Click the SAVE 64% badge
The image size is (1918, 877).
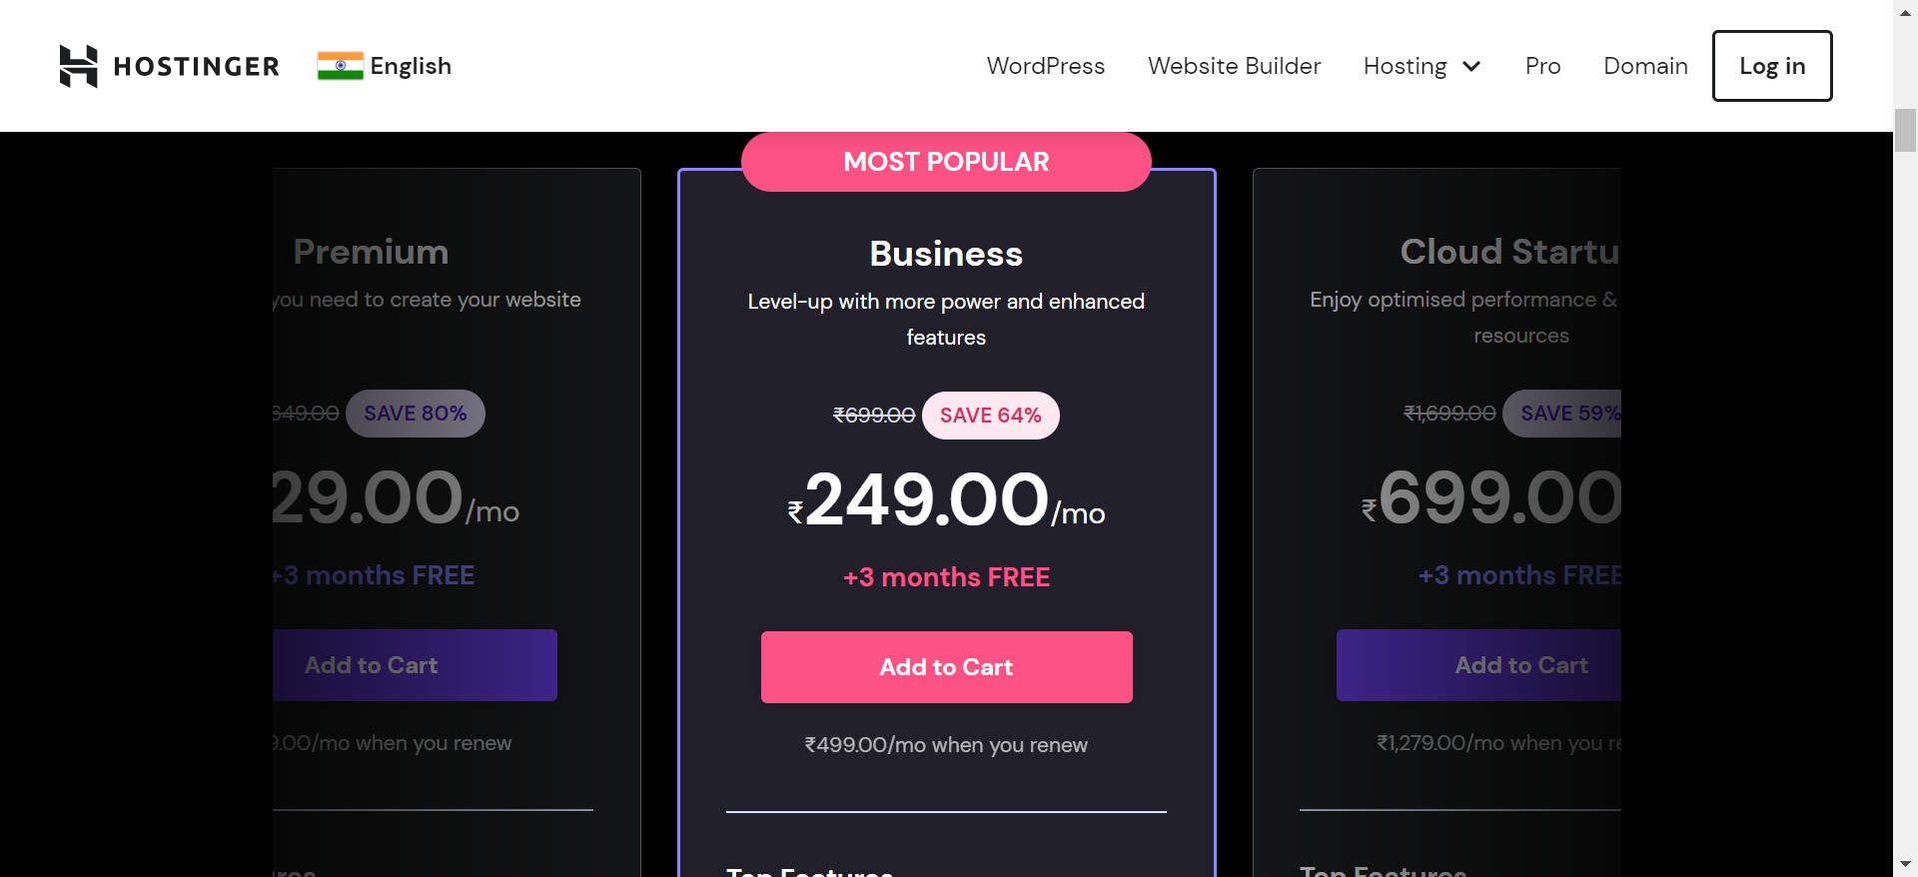[x=991, y=416]
